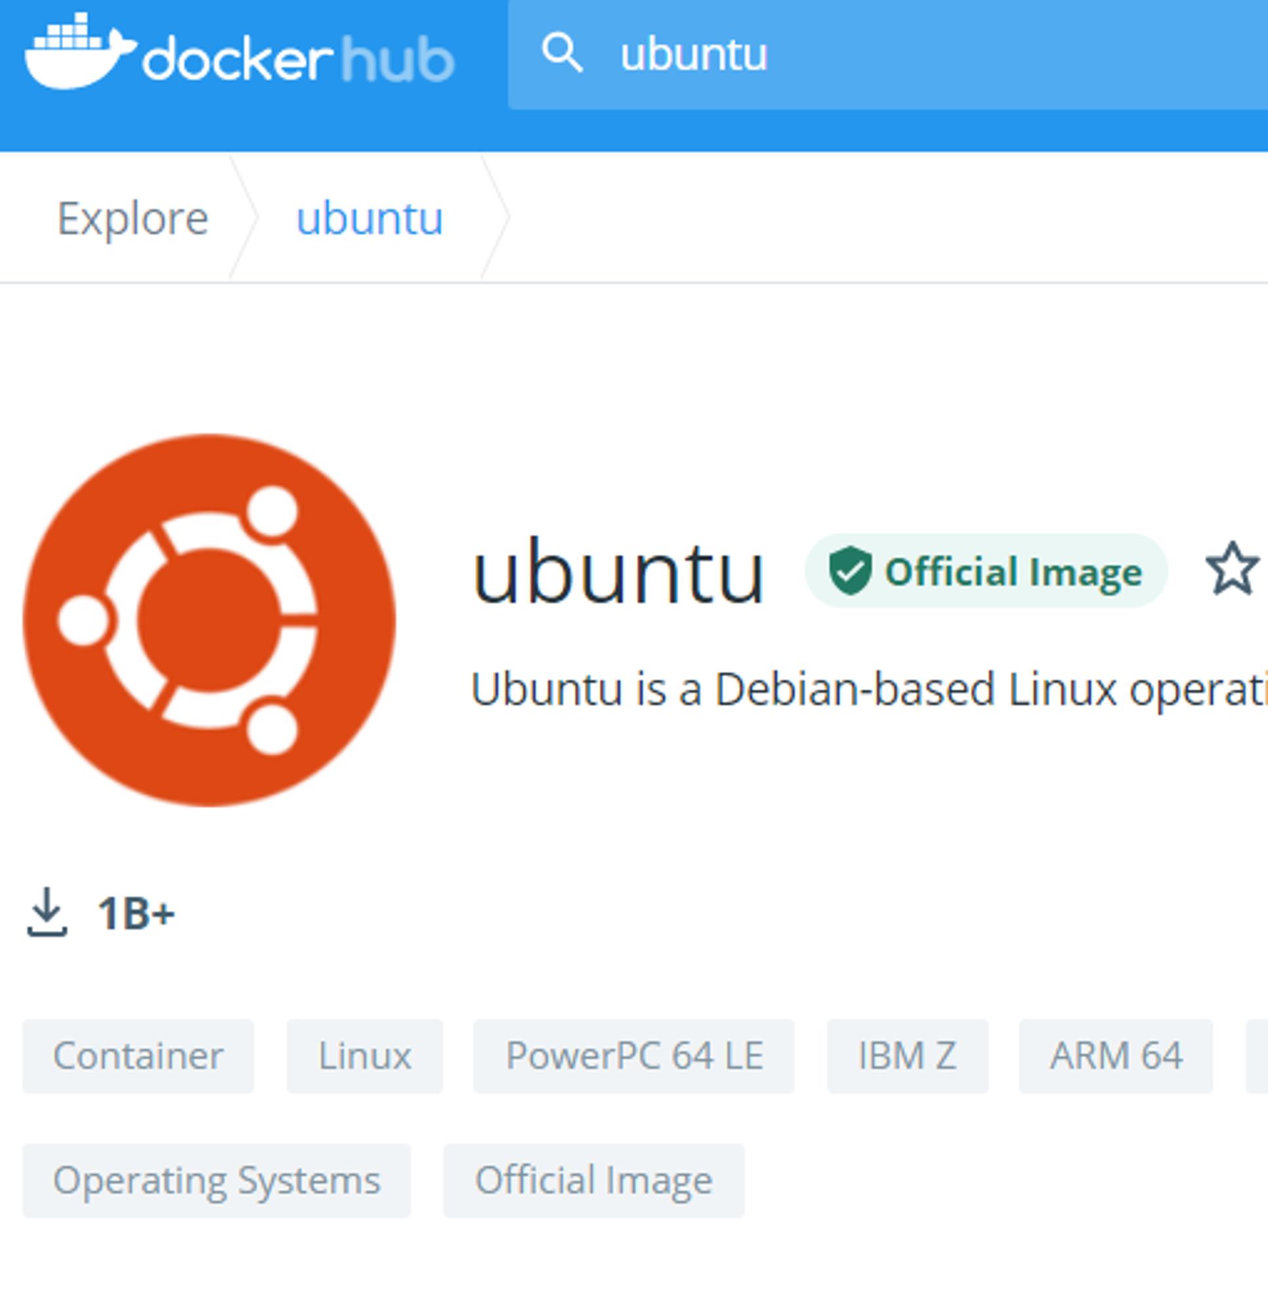Select the 1B+ downloads count

(x=136, y=913)
